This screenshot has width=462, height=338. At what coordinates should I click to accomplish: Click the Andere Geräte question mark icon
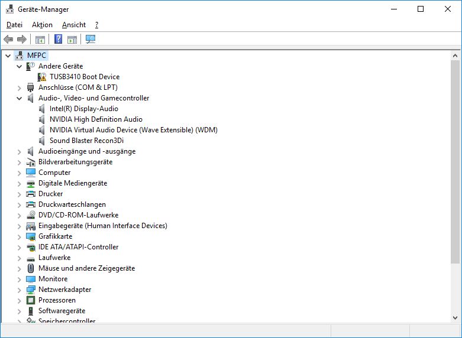coord(30,66)
